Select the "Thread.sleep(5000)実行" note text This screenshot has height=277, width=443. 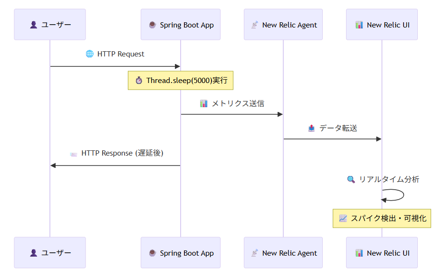pos(187,81)
